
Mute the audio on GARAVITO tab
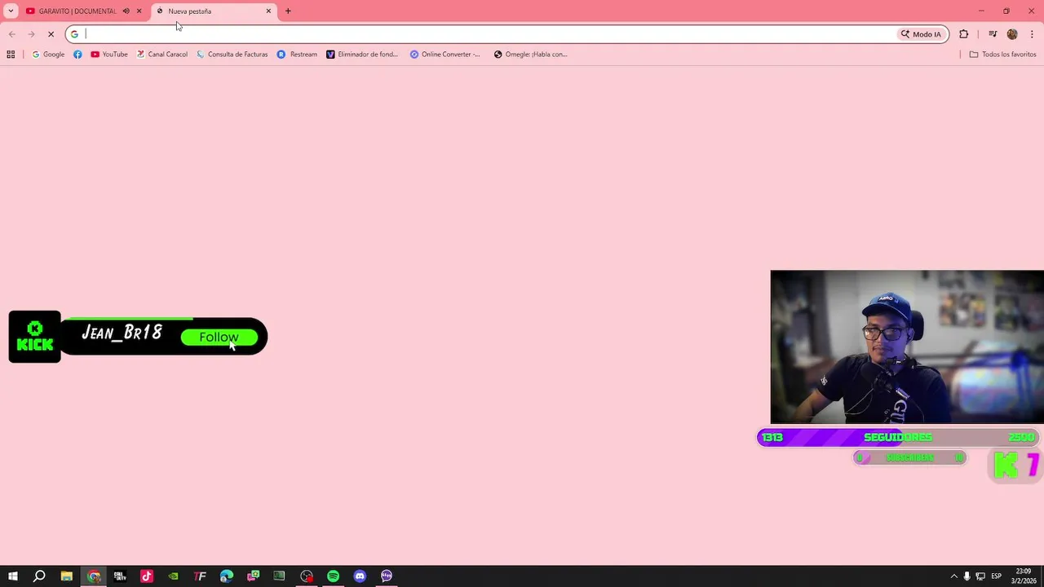pos(126,11)
